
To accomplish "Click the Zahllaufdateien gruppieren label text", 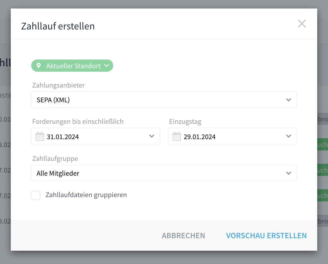I will [x=86, y=195].
